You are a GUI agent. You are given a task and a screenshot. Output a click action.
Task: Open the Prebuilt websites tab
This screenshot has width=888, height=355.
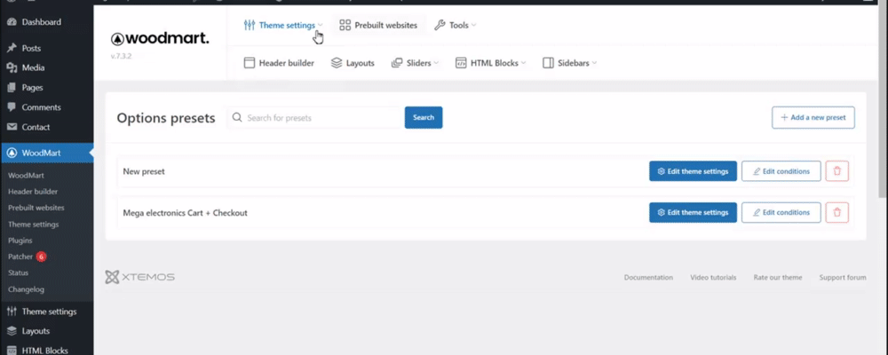(378, 25)
